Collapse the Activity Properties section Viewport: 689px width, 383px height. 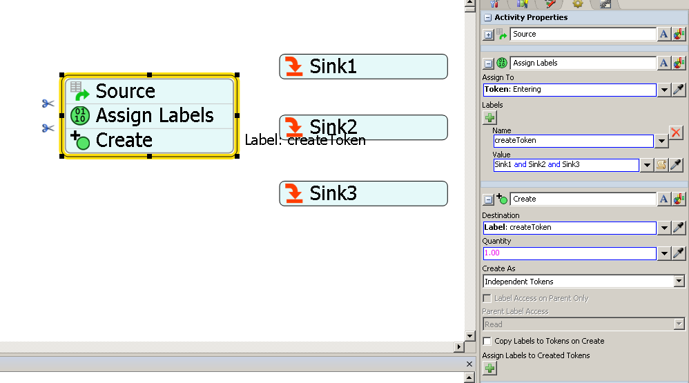point(487,17)
